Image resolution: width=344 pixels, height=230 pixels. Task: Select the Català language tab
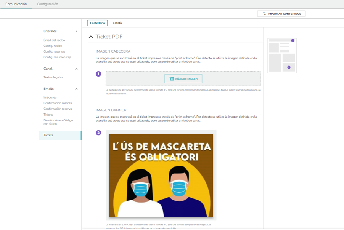tap(117, 23)
